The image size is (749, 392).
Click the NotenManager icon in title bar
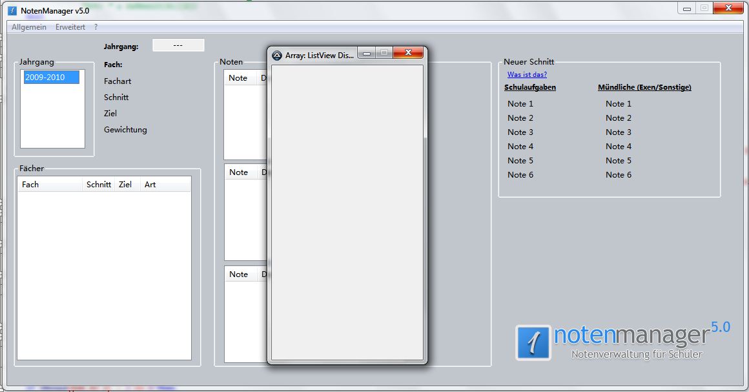click(12, 11)
